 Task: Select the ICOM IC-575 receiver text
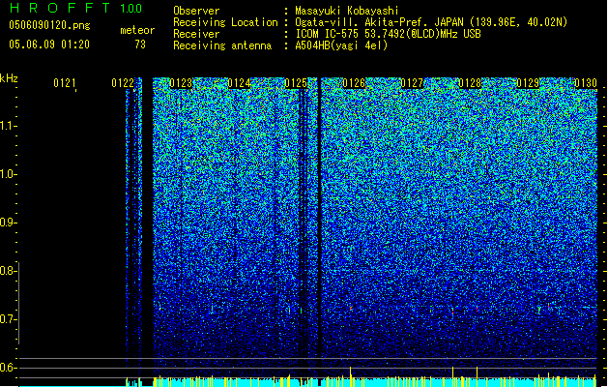[388, 34]
